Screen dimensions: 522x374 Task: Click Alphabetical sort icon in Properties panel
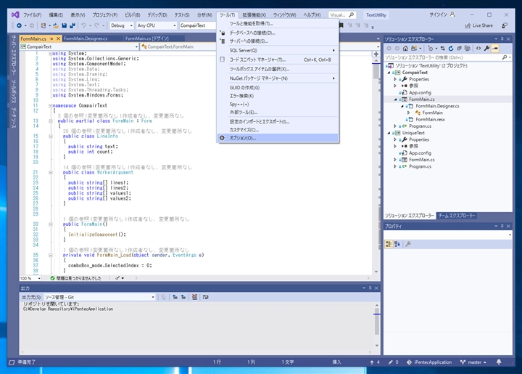(397, 244)
